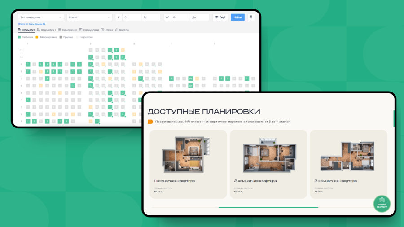
Task: Click the Недоступно legend item
Action: [x=84, y=37]
